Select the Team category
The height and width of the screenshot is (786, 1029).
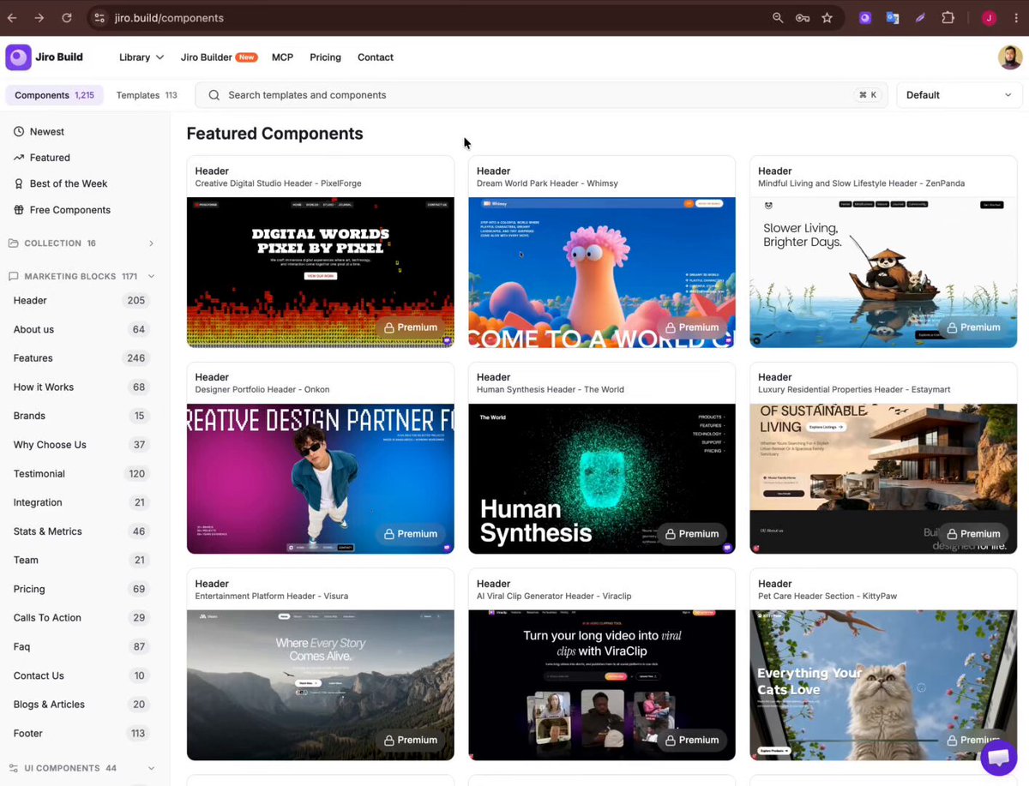81,560
